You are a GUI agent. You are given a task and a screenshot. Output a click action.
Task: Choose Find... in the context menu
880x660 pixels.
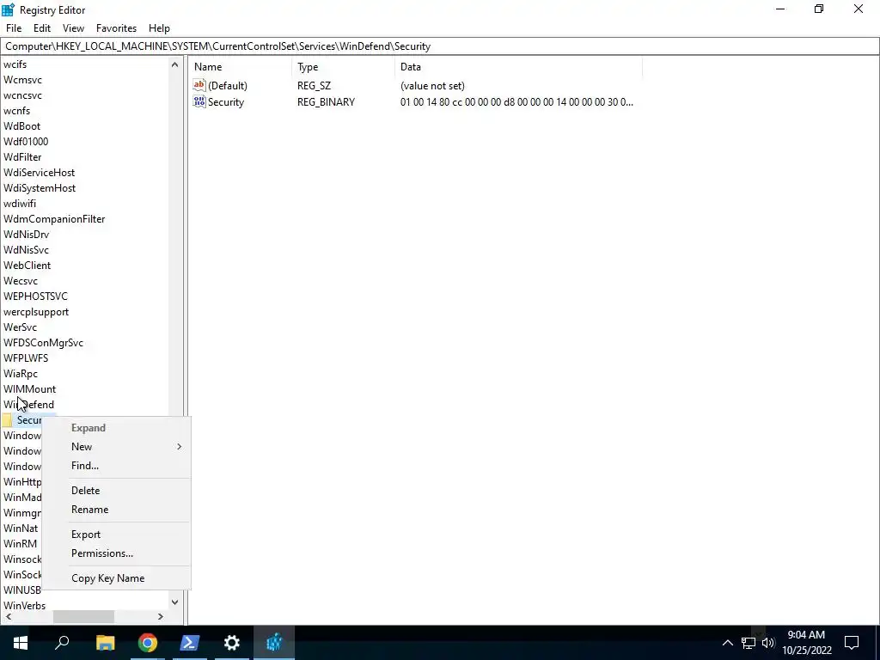coord(117,466)
